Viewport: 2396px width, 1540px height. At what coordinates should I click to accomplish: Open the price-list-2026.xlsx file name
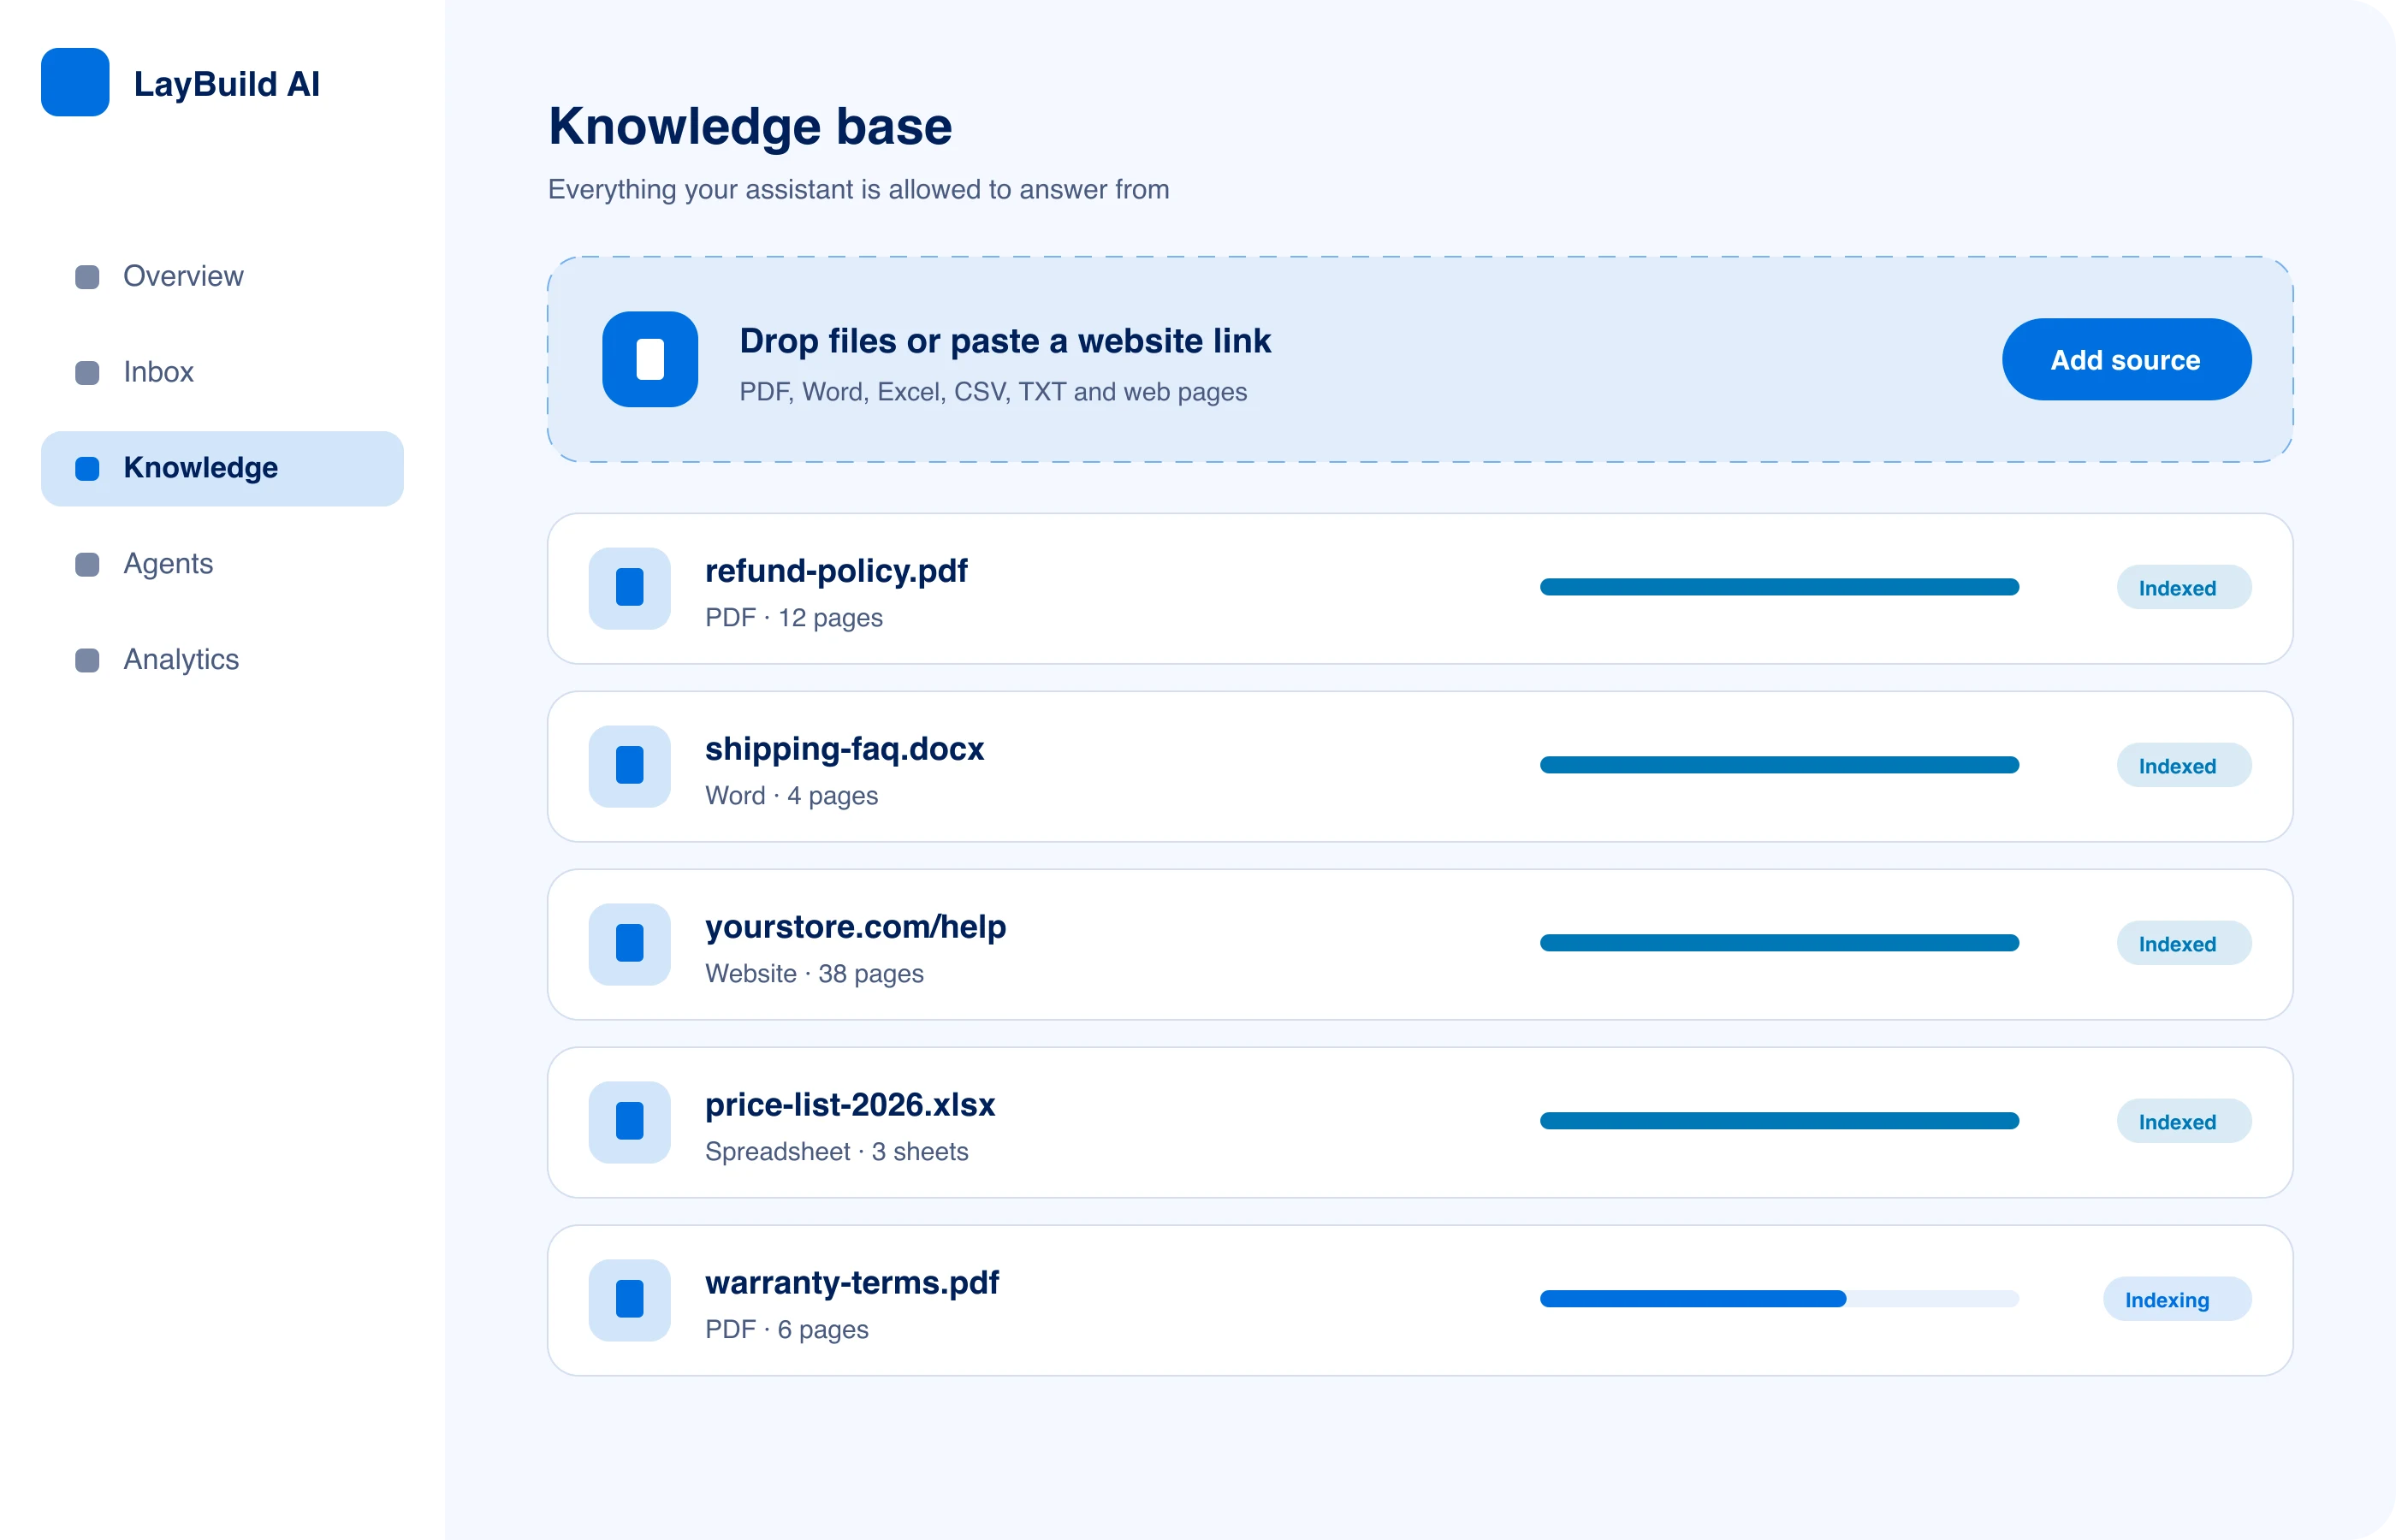tap(850, 1105)
